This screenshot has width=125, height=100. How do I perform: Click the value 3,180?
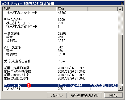click(x=61, y=54)
